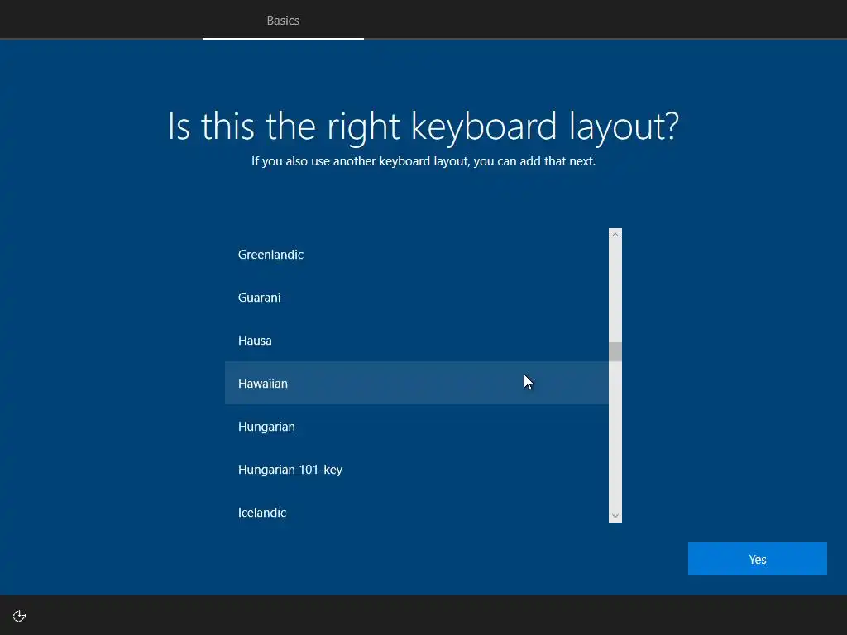Select the highlighted Hawaiian layout
847x635 pixels.
pyautogui.click(x=417, y=384)
